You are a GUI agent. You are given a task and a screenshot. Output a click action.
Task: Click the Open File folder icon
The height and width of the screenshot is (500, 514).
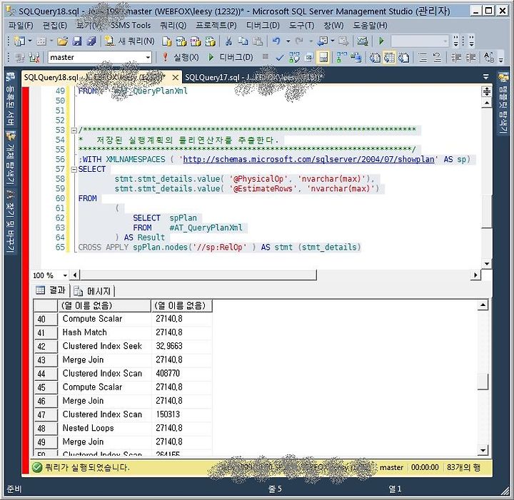click(x=62, y=41)
